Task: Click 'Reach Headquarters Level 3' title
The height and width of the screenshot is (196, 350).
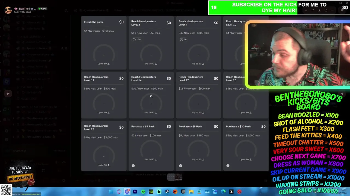Action: pyautogui.click(x=144, y=23)
